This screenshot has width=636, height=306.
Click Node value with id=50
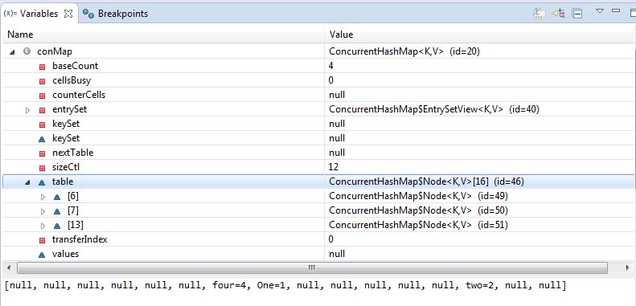[x=418, y=210]
